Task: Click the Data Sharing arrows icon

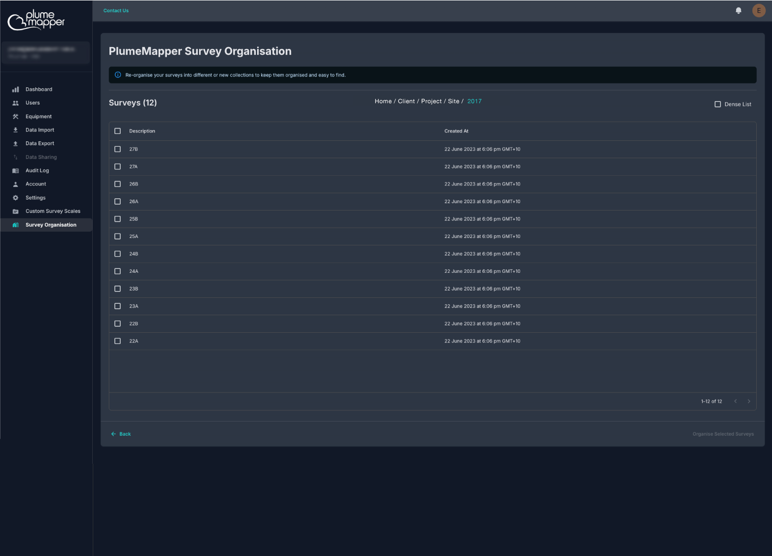Action: click(16, 158)
